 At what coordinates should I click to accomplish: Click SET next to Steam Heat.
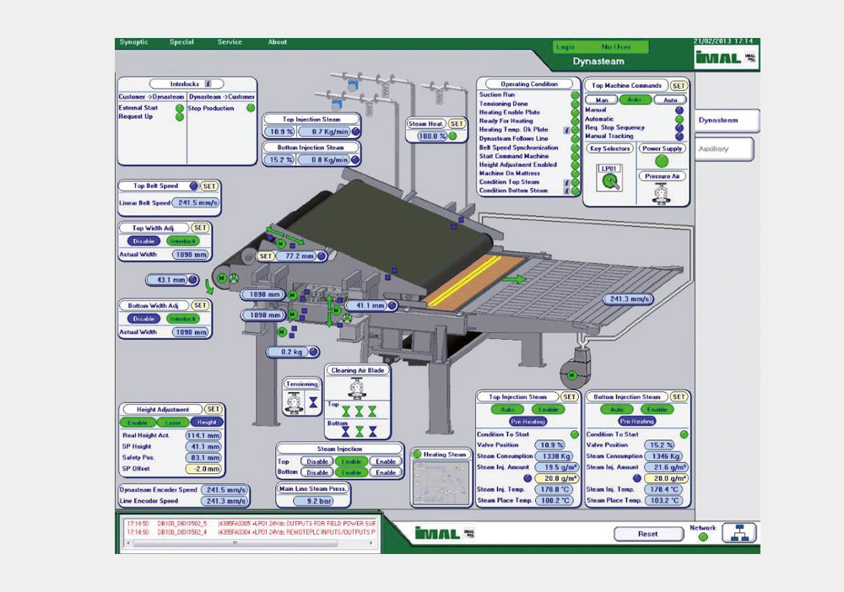tap(457, 124)
